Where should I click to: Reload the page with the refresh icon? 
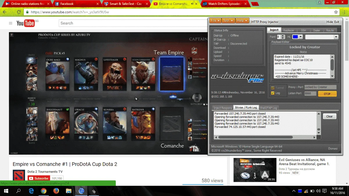coord(19,12)
